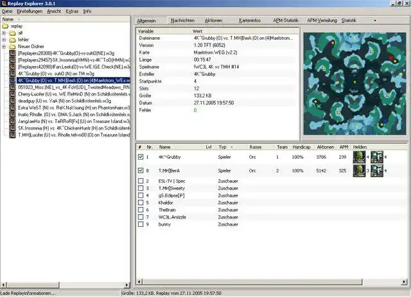Click file tree horizontal scrollbar right arrow
The width and height of the screenshot is (411, 298).
127,285
